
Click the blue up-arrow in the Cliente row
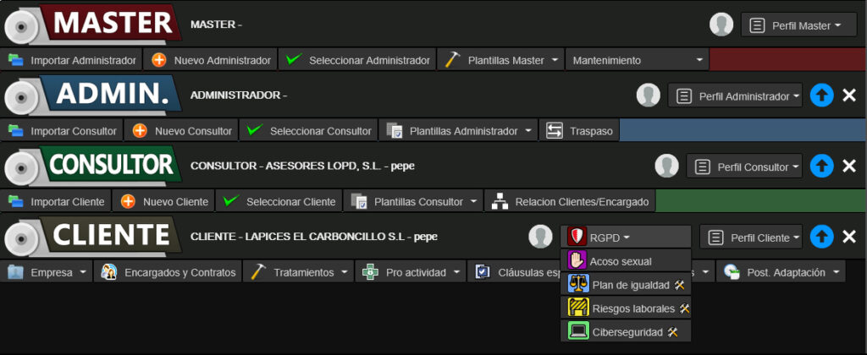pyautogui.click(x=821, y=237)
